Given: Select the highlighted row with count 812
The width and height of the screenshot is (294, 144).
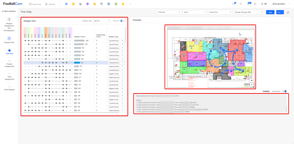Looking at the screenshot, I should pyautogui.click(x=74, y=63).
